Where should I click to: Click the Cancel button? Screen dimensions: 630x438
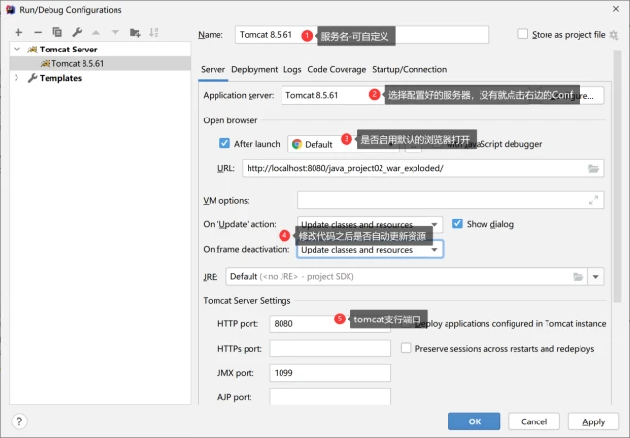[534, 421]
